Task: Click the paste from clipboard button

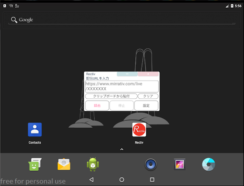Action: 111,96
